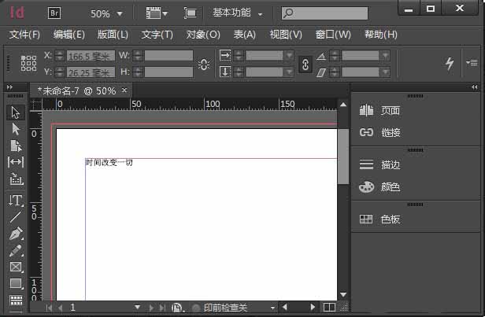The image size is (485, 317).
Task: Click the vertical scrollbar down arrow
Action: (x=343, y=295)
